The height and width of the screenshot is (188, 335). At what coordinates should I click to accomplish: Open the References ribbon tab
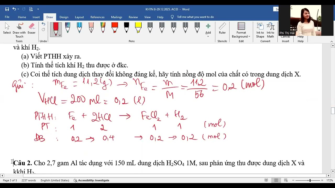(97, 17)
